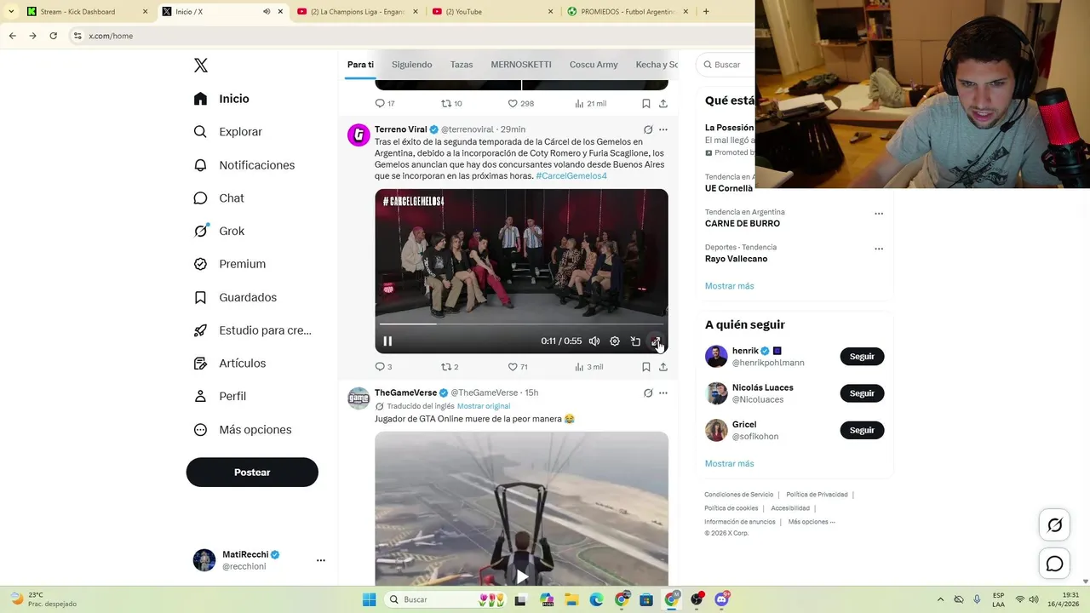Expand footer Más opciones menu
The image size is (1090, 613).
pos(812,522)
